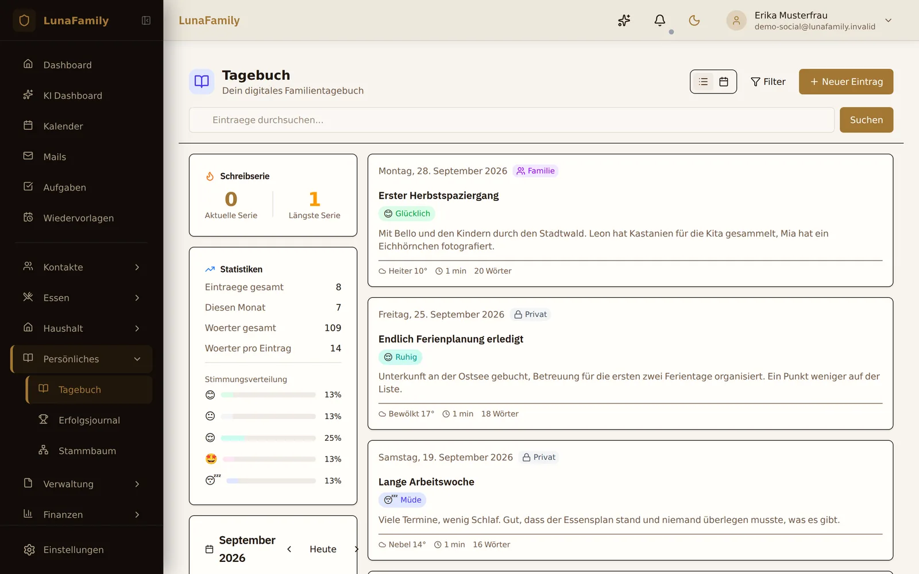The width and height of the screenshot is (919, 574).
Task: Open the AI sparkle assistant icon
Action: click(624, 21)
